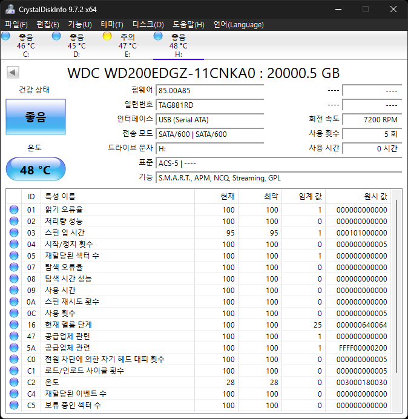Select the 읽기 오류율 attribute name
The image size is (408, 419).
coord(64,209)
